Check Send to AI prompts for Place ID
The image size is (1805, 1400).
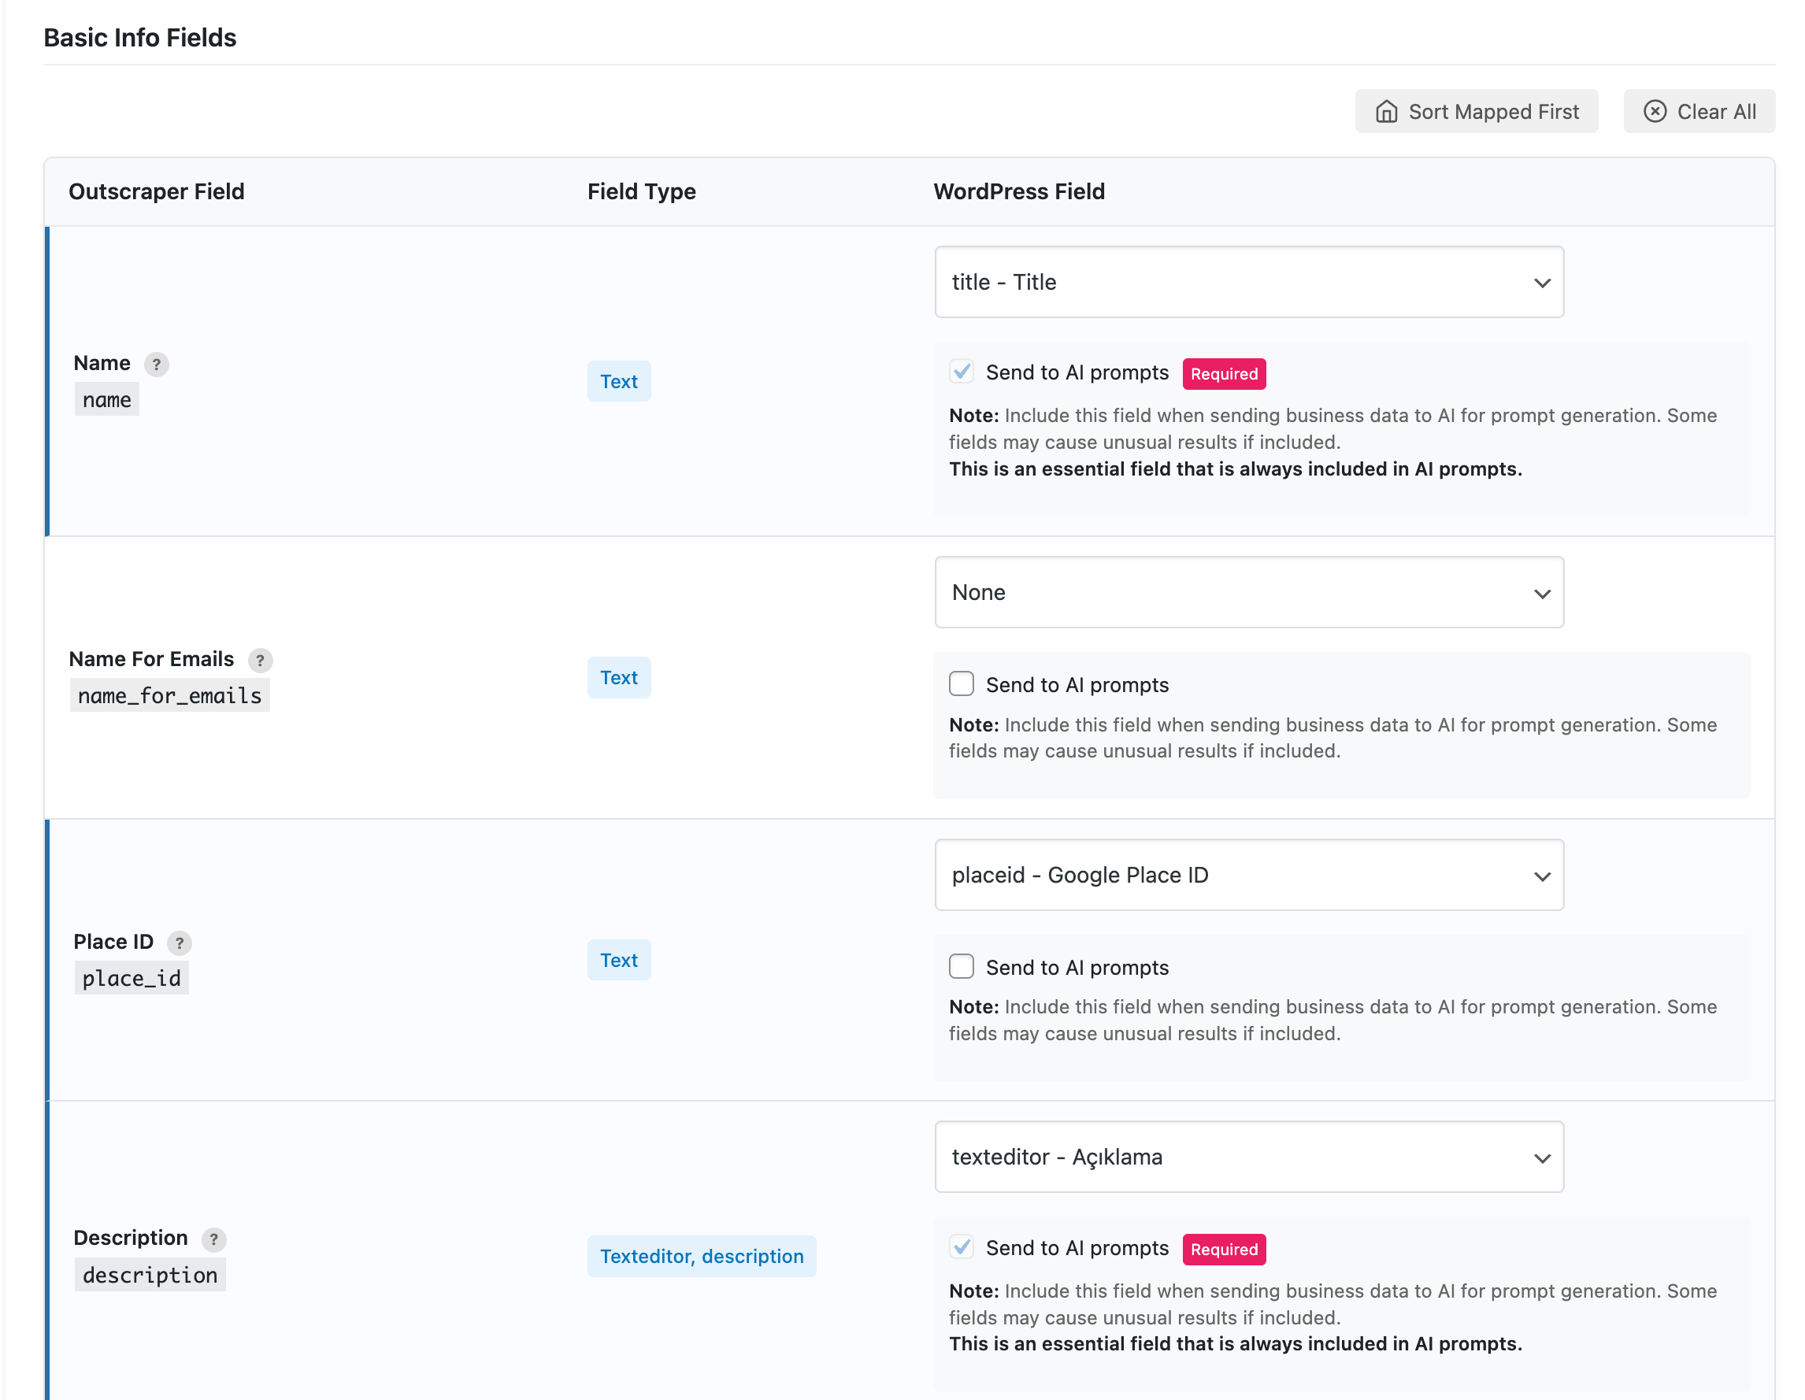pyautogui.click(x=962, y=966)
